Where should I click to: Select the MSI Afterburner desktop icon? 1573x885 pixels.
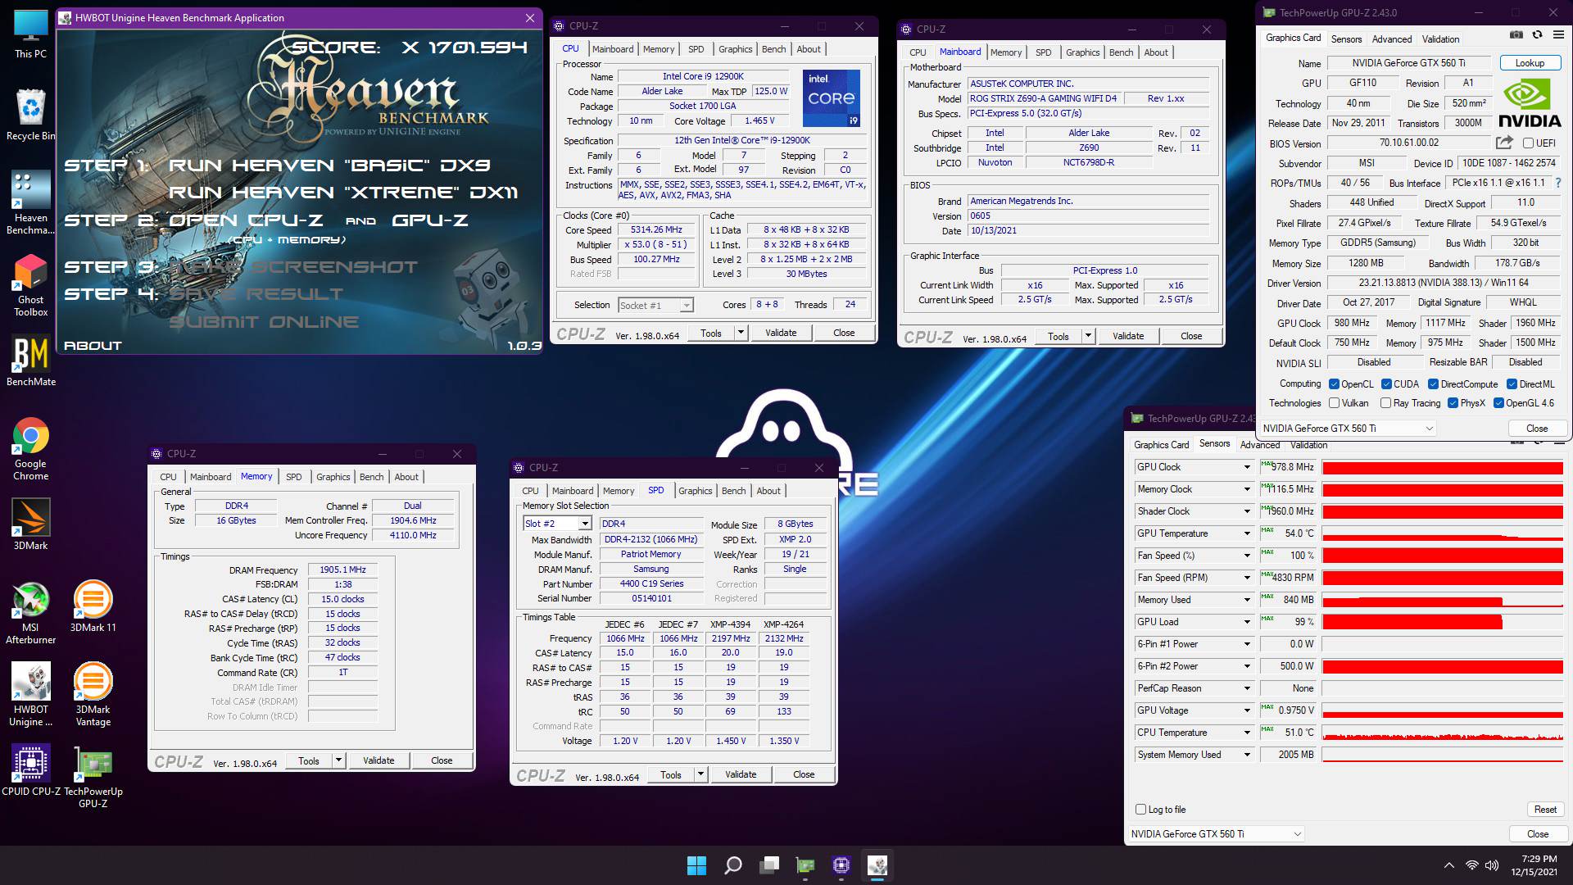30,613
